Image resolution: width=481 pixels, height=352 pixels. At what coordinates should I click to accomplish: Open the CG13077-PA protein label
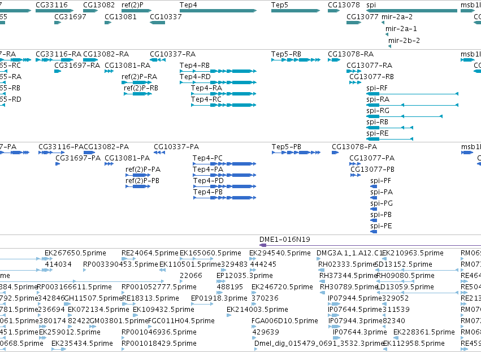click(372, 158)
